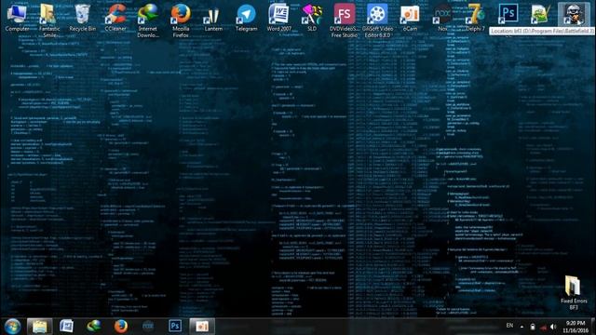Show hidden system tray icons
The width and height of the screenshot is (596, 335).
521,327
